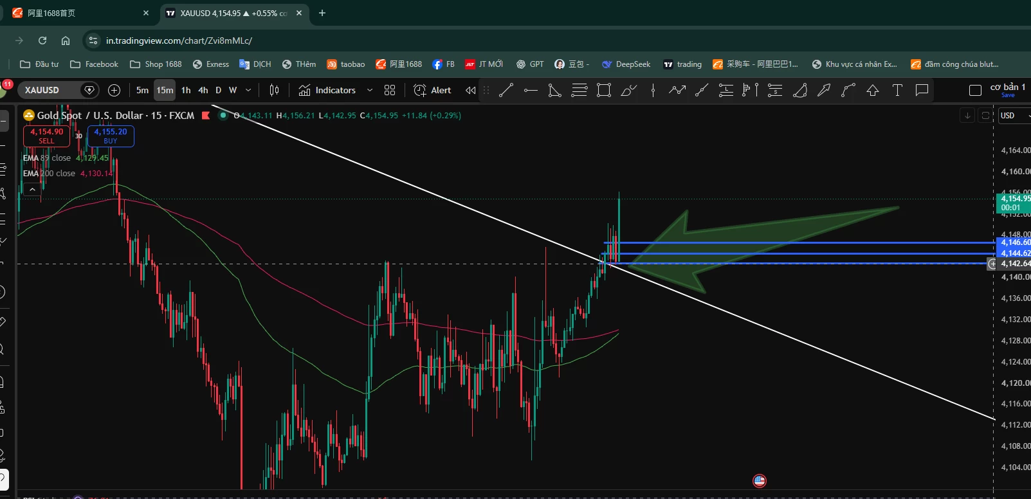Expand the timeframe interval dropdown chevron
Viewport: 1031px width, 499px height.
tap(248, 91)
